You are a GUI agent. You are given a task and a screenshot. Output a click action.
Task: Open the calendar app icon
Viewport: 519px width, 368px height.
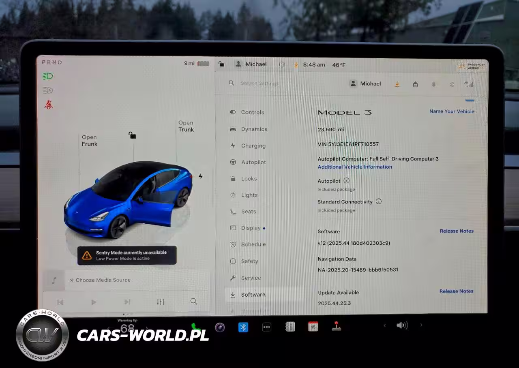coord(313,327)
